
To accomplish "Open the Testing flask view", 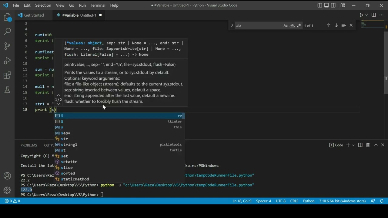I will point(7,90).
